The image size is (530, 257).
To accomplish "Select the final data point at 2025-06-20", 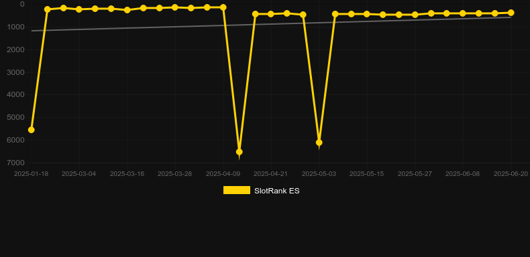I will pos(511,13).
